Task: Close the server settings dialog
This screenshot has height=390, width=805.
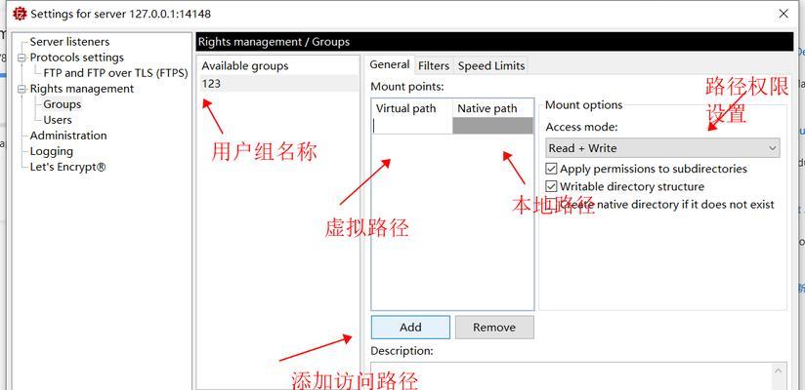Action: [784, 14]
